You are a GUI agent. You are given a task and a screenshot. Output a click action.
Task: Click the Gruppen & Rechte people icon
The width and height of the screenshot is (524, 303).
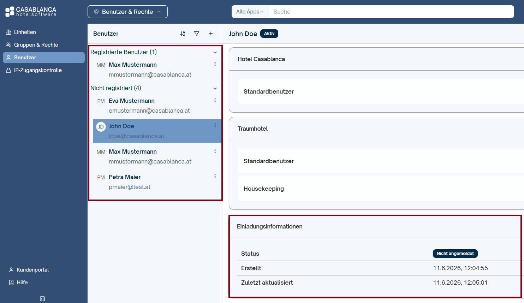(8, 45)
